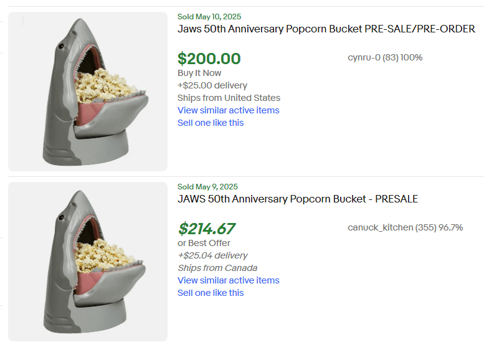Click the "Sold May 10, 2025" label
The width and height of the screenshot is (484, 342).
click(x=209, y=17)
